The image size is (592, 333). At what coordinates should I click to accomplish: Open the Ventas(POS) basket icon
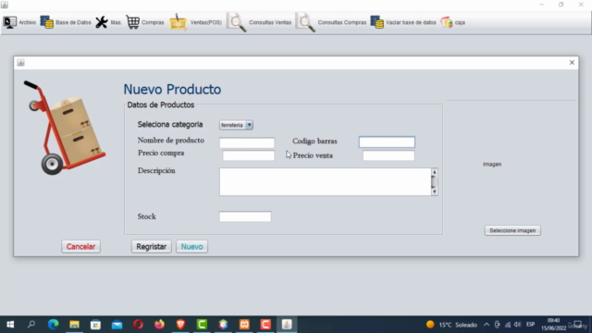click(179, 22)
